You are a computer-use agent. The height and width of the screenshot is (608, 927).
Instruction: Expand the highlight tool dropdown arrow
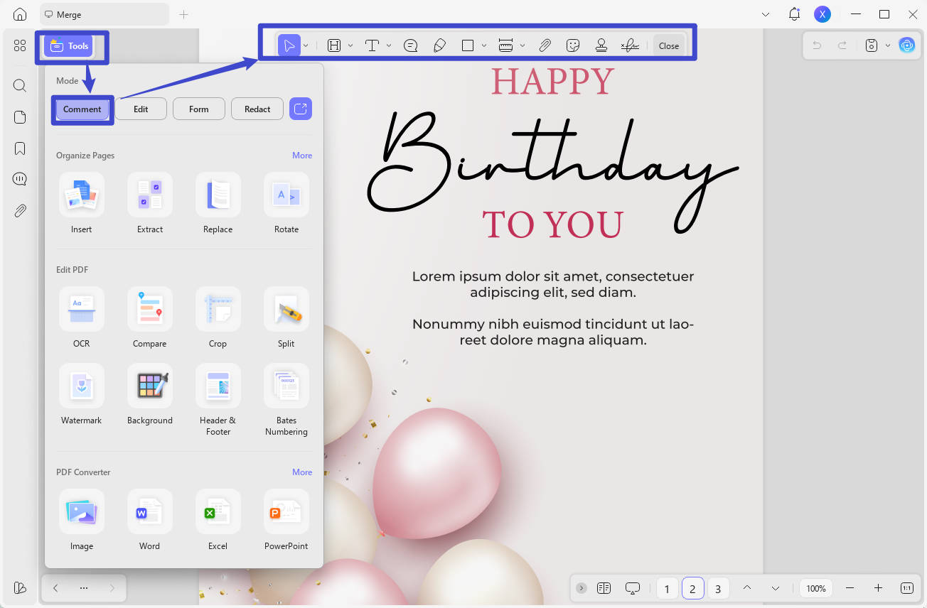click(350, 45)
